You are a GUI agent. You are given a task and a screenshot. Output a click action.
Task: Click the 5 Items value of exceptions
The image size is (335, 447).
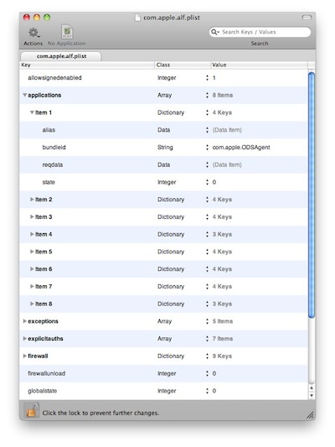223,321
